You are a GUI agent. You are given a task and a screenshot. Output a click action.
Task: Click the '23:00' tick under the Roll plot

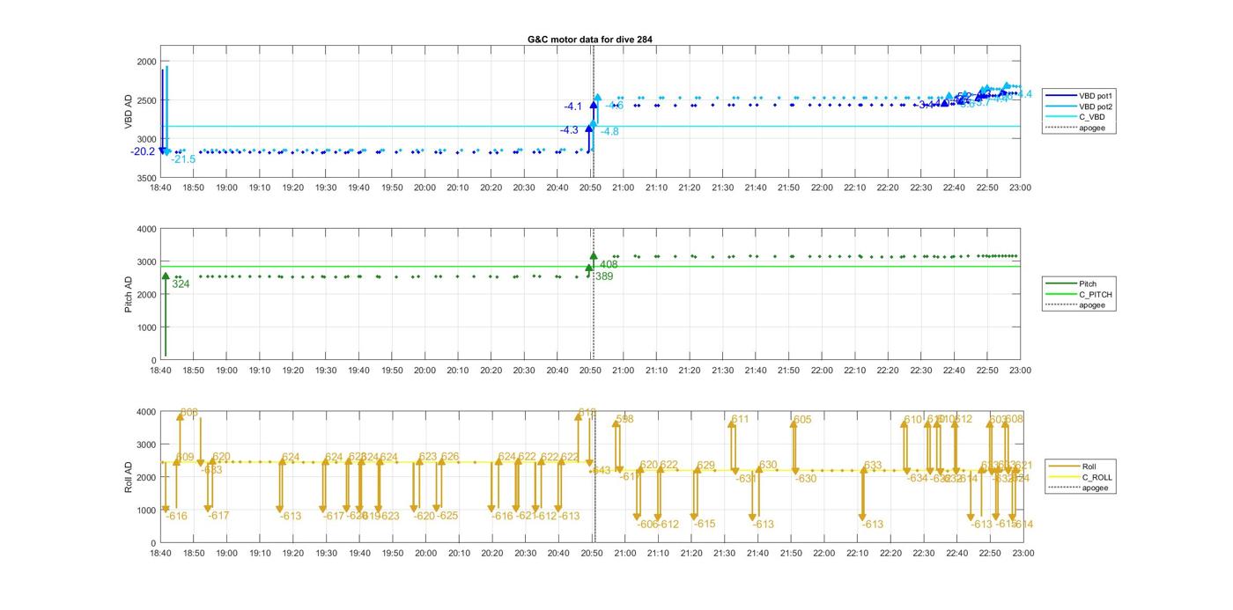coord(1023,554)
